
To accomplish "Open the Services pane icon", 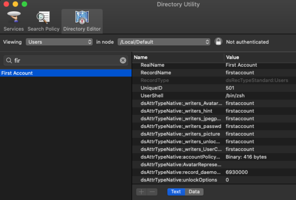I will point(13,20).
